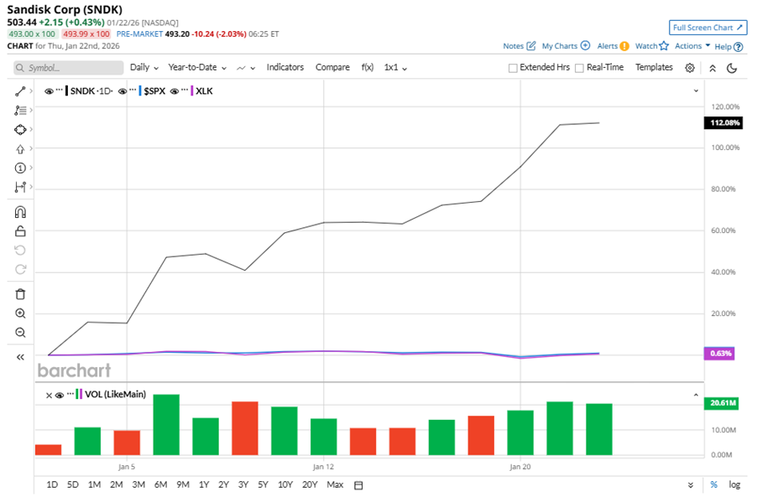The height and width of the screenshot is (502, 757).
Task: Toggle XLK series visibility eye
Action: pyautogui.click(x=175, y=91)
